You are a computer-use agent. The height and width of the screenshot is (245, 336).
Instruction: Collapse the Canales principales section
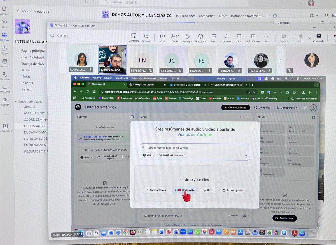[28, 102]
